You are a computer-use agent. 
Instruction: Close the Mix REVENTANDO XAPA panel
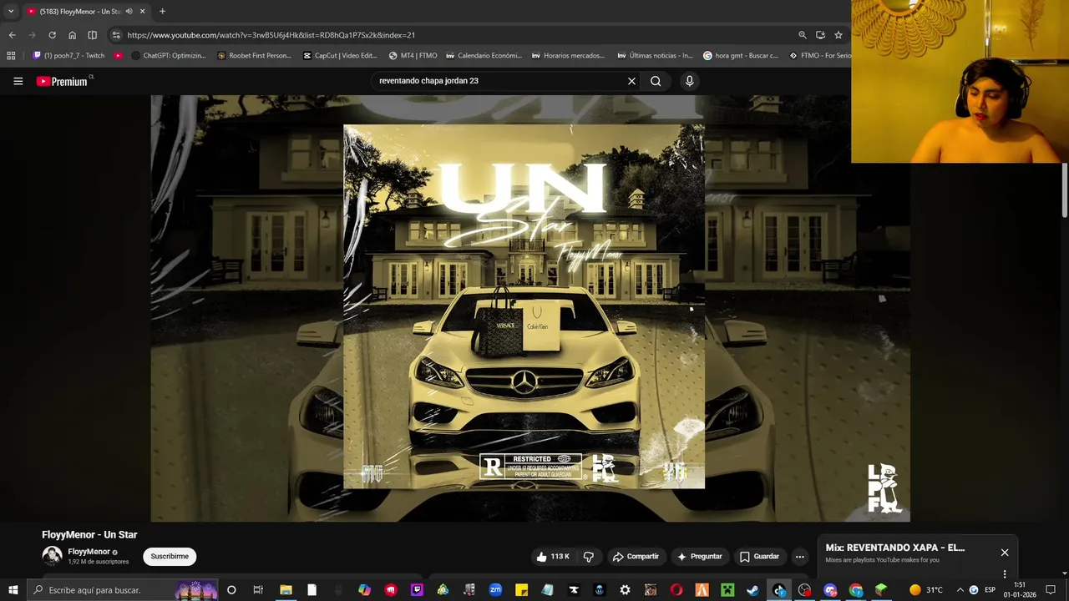click(x=1005, y=553)
